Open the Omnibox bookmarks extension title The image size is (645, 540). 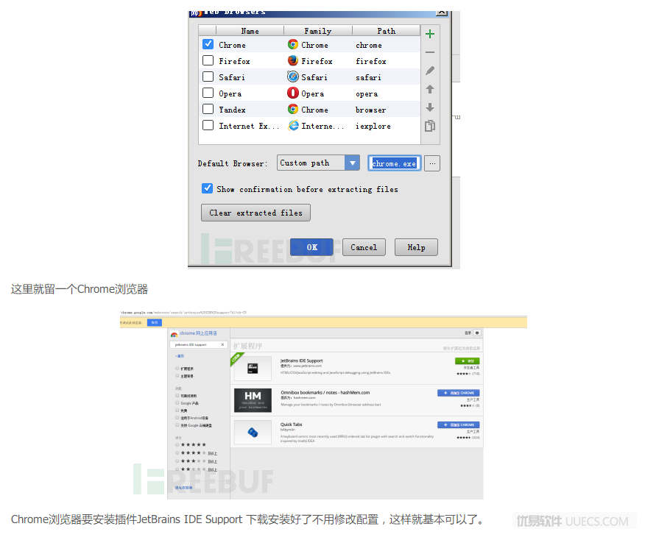click(x=325, y=392)
